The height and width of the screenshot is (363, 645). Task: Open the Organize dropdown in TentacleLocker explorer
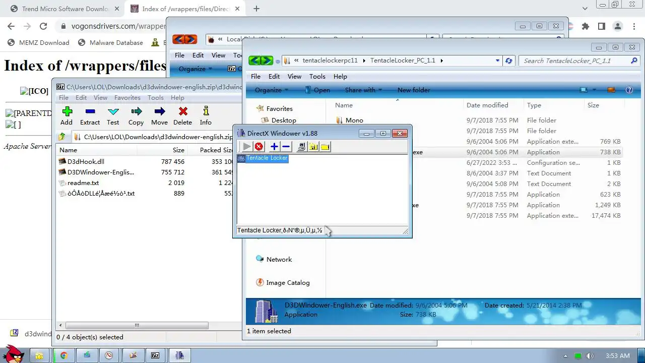point(271,90)
